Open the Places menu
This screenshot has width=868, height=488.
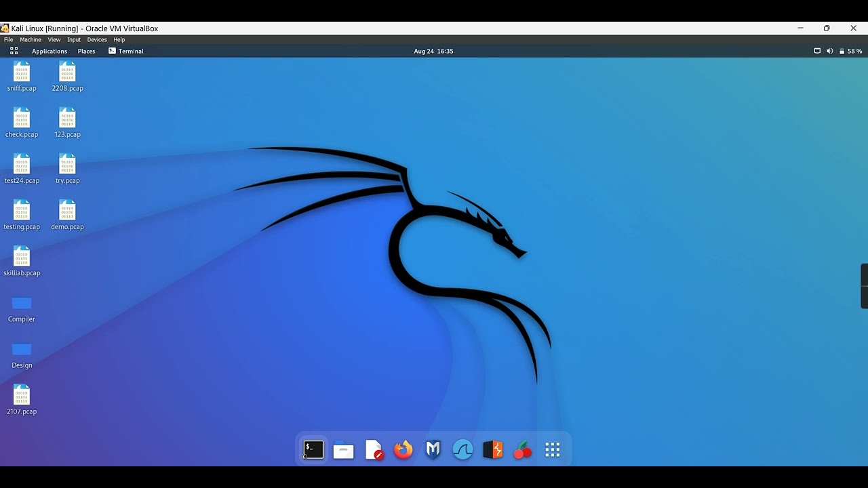[86, 51]
